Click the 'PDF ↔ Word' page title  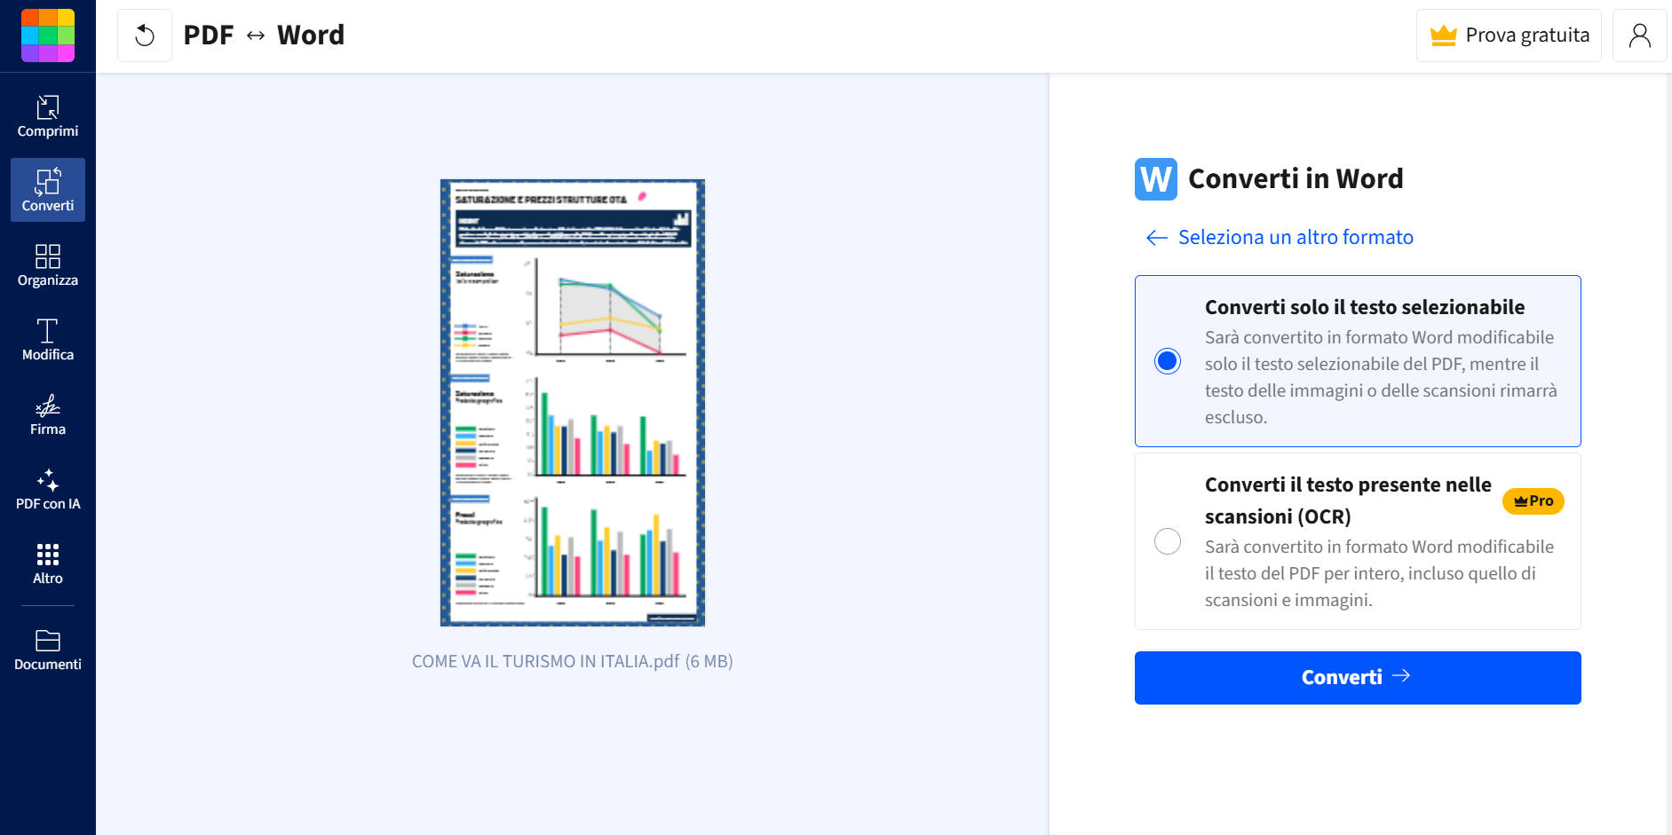point(264,35)
